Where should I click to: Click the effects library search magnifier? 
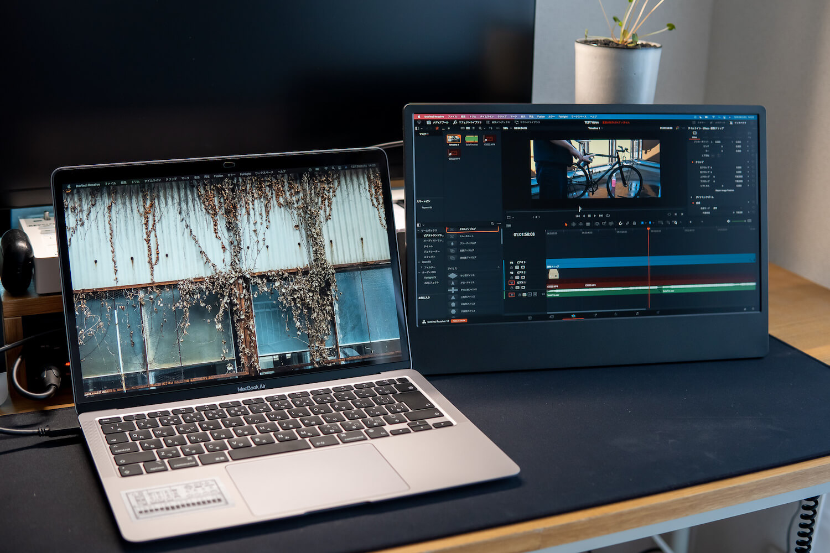click(x=492, y=223)
